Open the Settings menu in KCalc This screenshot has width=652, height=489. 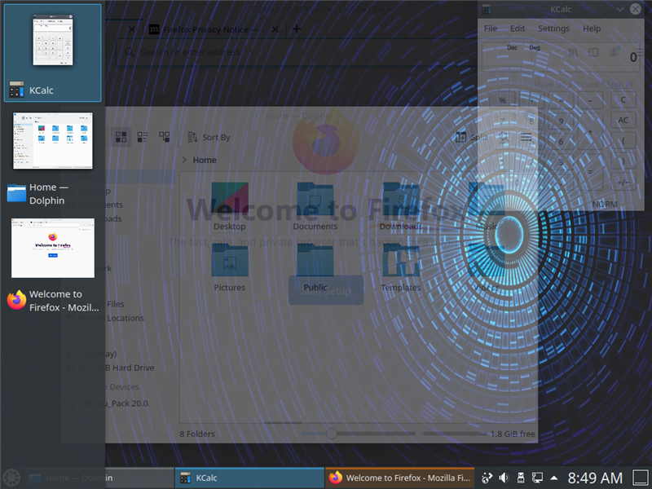(x=553, y=29)
